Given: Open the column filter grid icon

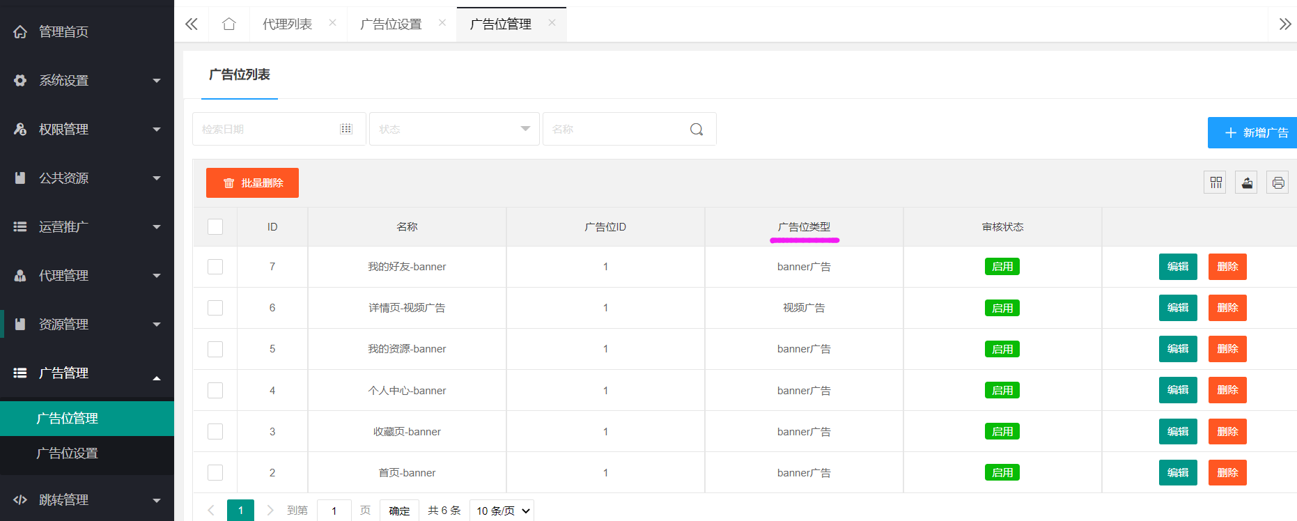Looking at the screenshot, I should pos(1216,182).
